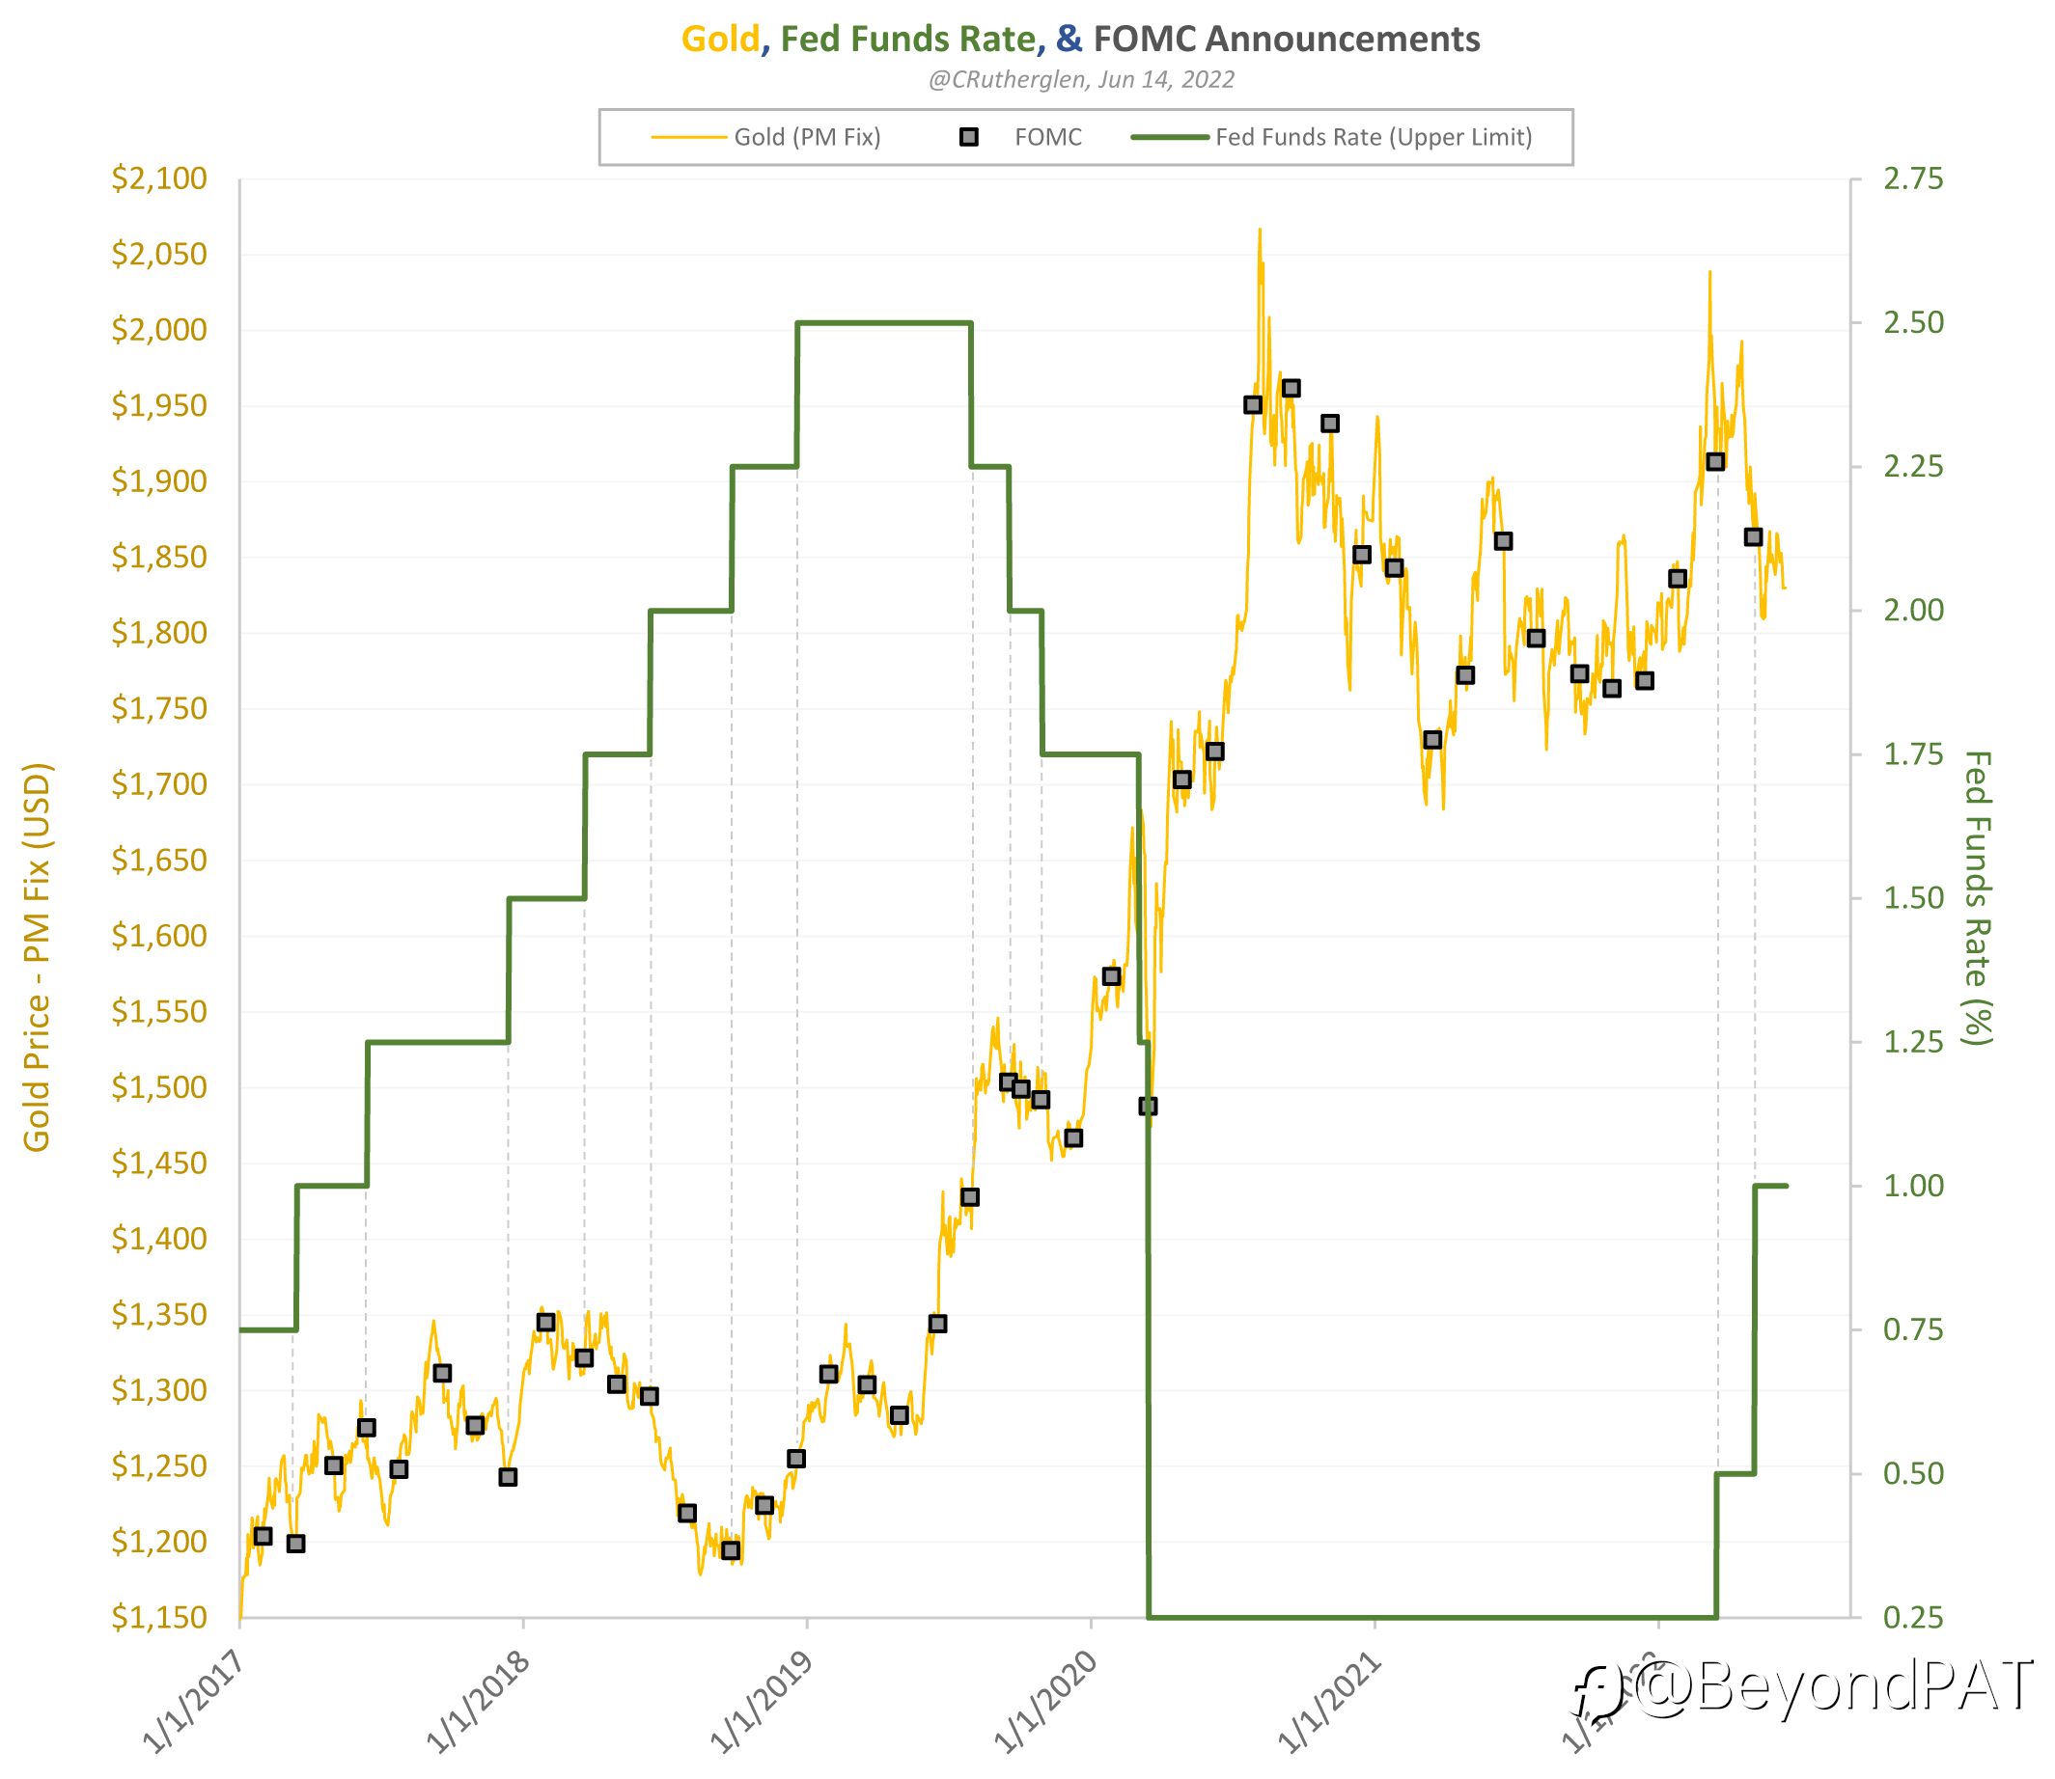
Task: Click the @BeyondPAT watermark text
Action: click(x=1833, y=1686)
